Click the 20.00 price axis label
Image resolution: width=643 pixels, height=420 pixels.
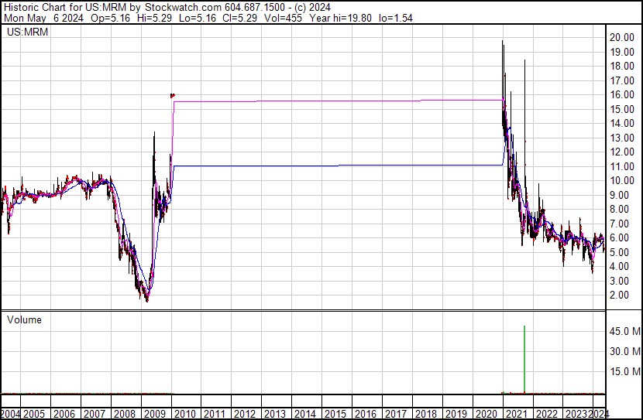point(621,37)
